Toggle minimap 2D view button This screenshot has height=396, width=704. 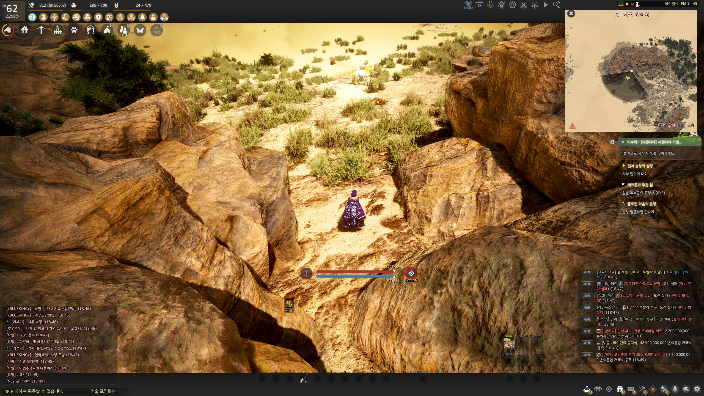coord(571,14)
